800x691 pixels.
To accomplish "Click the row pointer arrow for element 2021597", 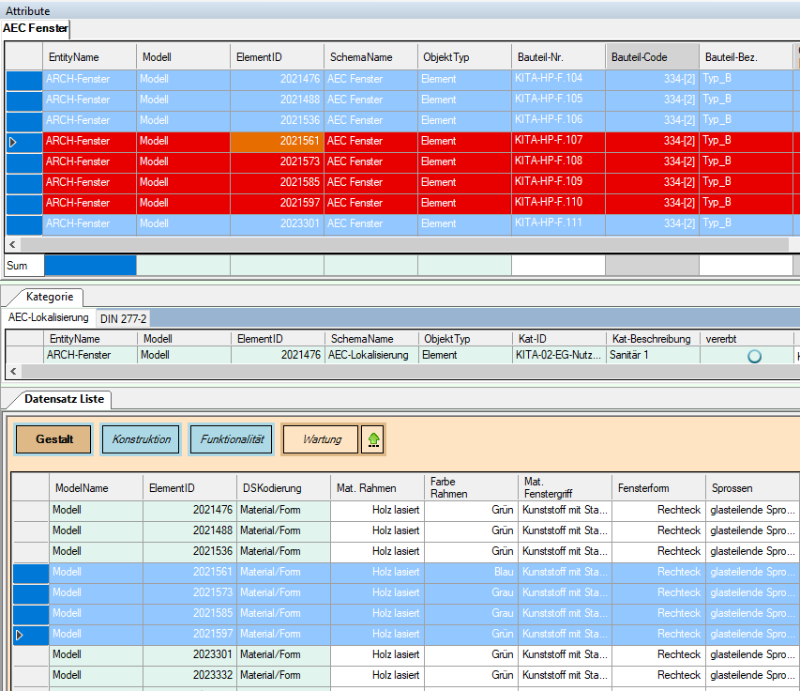I will (20, 635).
